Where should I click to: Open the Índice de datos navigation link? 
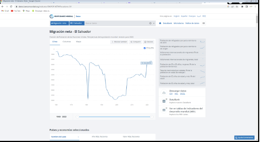(192, 23)
